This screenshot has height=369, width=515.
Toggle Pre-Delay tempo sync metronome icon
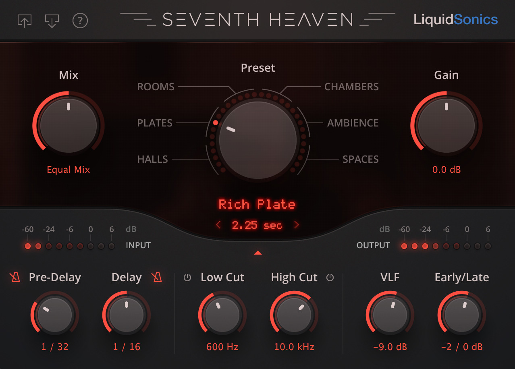point(15,278)
